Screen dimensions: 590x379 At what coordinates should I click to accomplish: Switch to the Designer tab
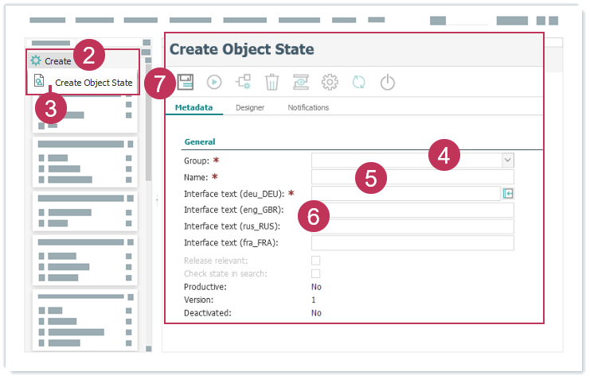(x=250, y=107)
